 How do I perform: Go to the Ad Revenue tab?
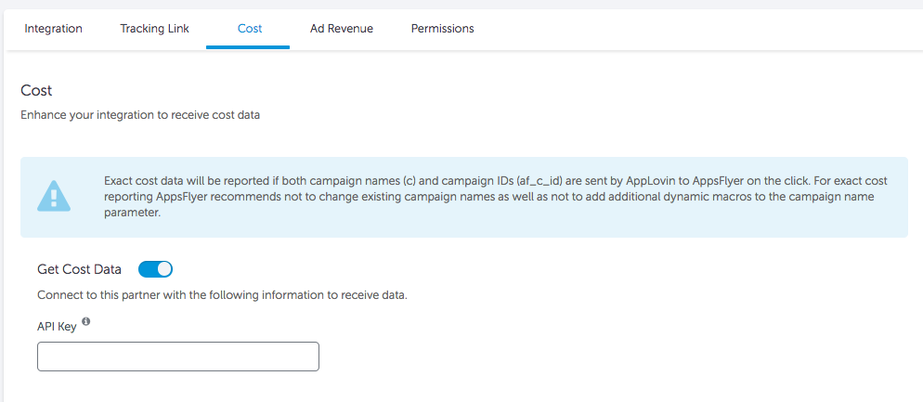[x=342, y=28]
